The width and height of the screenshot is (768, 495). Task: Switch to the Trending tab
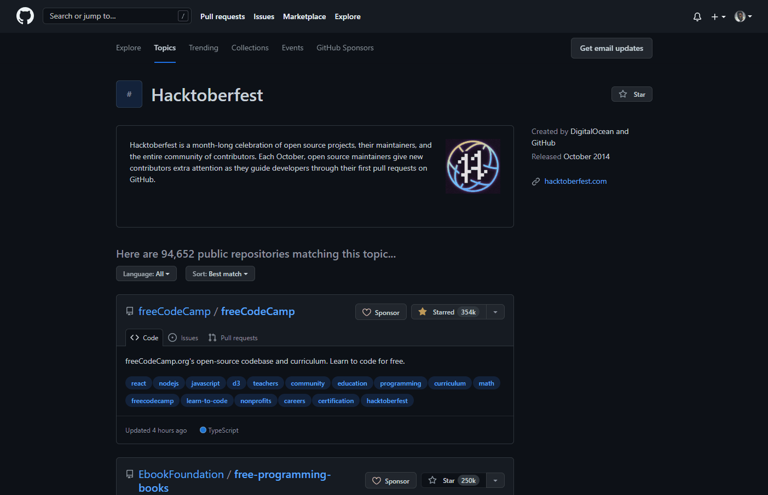click(x=203, y=48)
